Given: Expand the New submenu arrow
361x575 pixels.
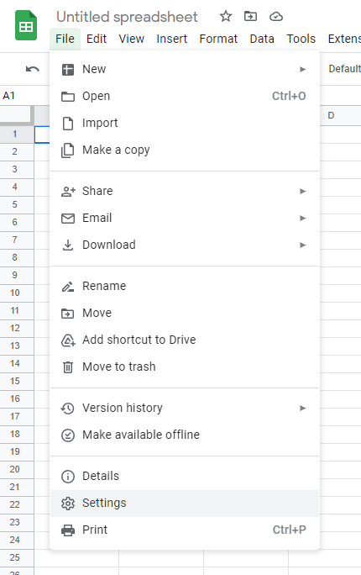Looking at the screenshot, I should coord(302,69).
